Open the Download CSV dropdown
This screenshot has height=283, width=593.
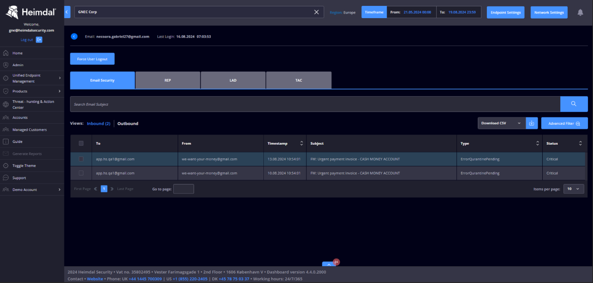coord(501,123)
